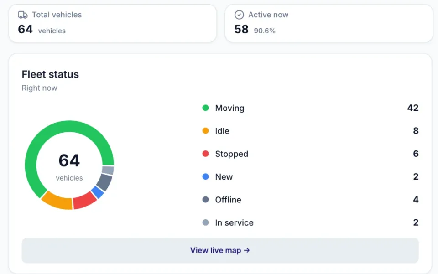Click the 'Total vehicles' card title
The height and width of the screenshot is (274, 438).
coord(57,15)
